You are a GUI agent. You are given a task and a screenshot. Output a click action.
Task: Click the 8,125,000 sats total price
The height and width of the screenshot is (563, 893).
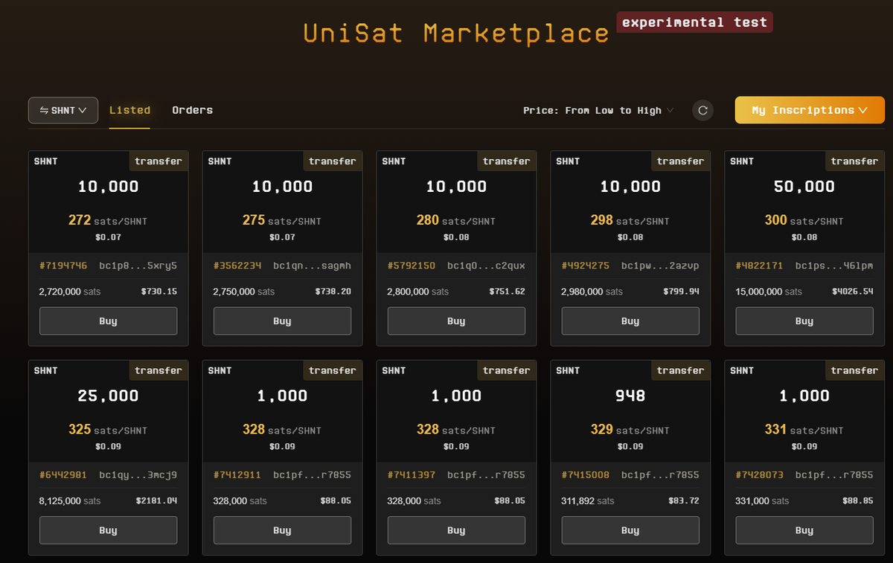70,501
